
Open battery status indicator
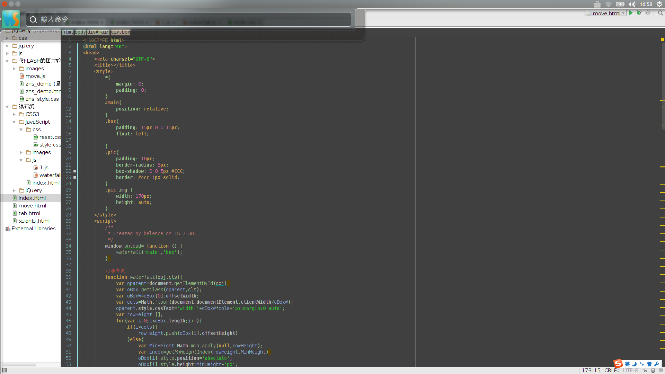pyautogui.click(x=620, y=4)
